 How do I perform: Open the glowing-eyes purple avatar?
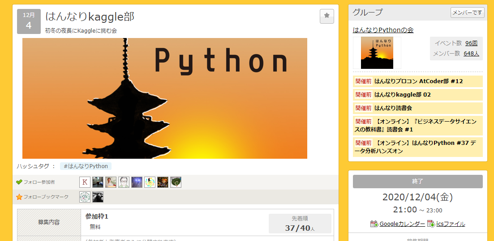137,182
